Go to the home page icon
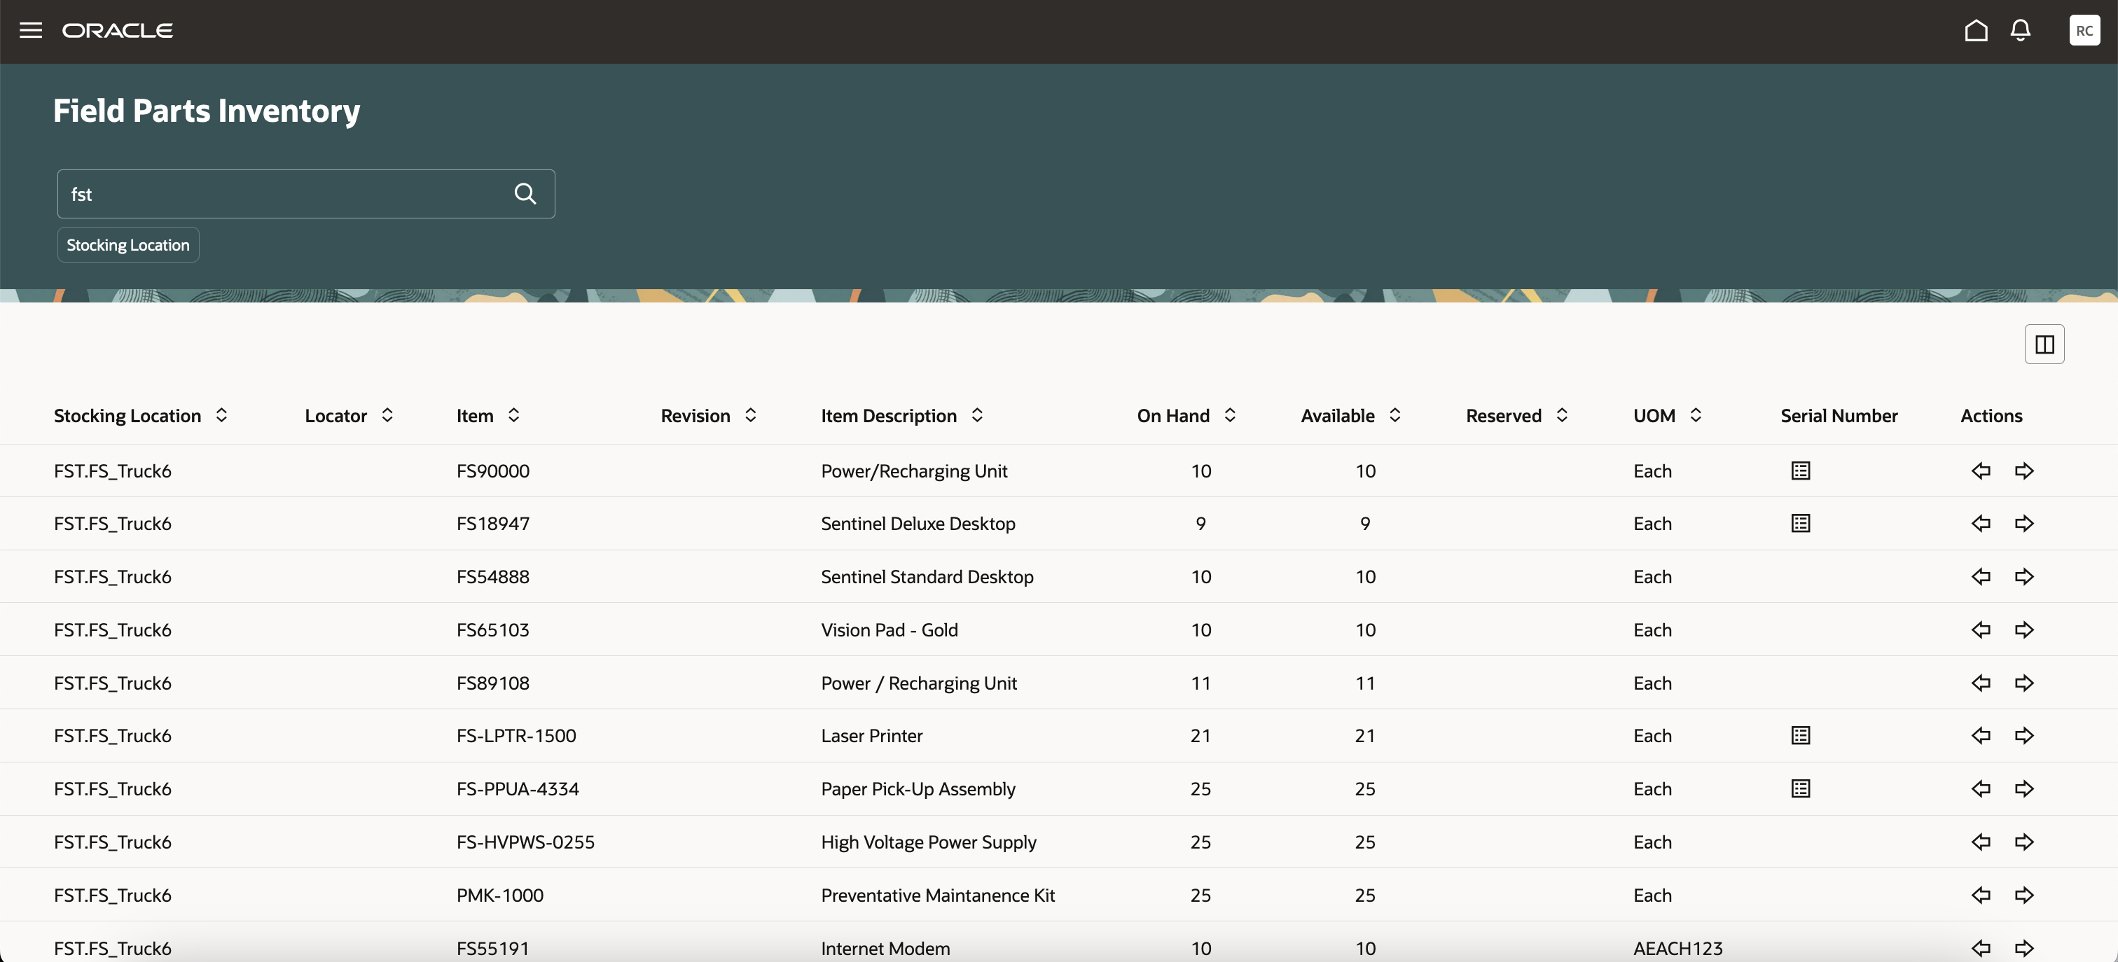 [x=1976, y=30]
